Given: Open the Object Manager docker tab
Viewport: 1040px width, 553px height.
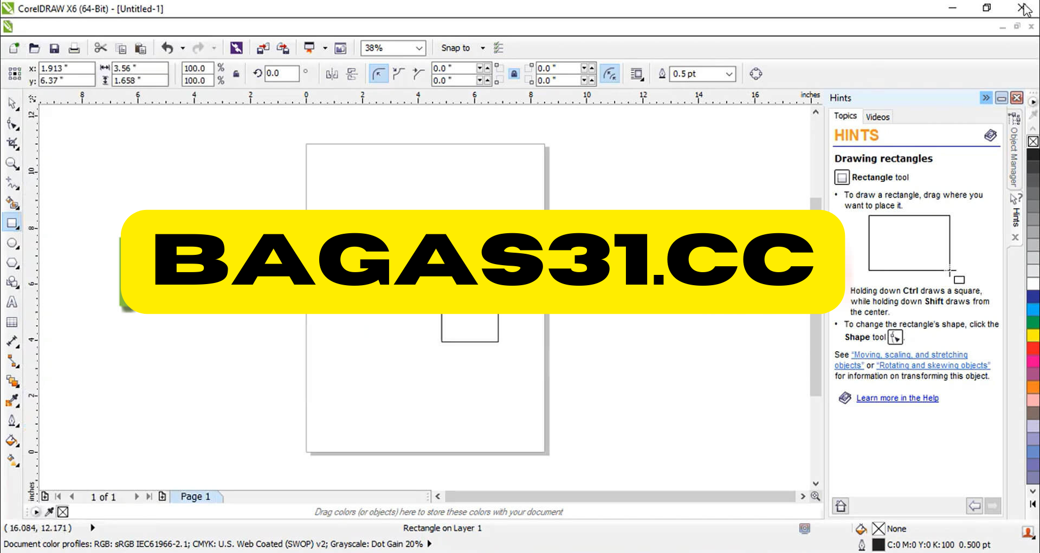Looking at the screenshot, I should tap(1014, 150).
